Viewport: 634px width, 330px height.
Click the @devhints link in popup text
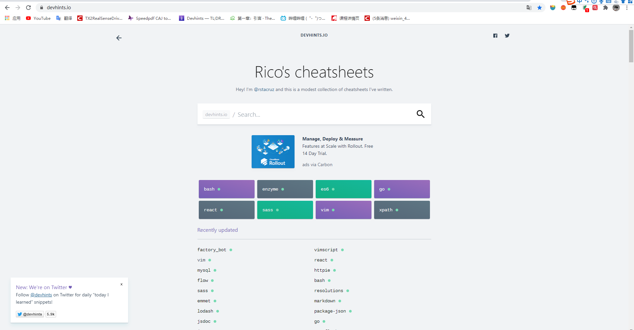pyautogui.click(x=41, y=295)
